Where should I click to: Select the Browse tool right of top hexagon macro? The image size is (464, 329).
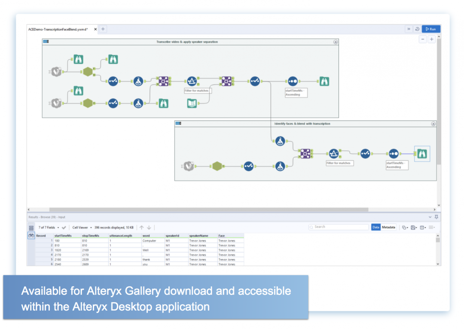tap(113, 59)
